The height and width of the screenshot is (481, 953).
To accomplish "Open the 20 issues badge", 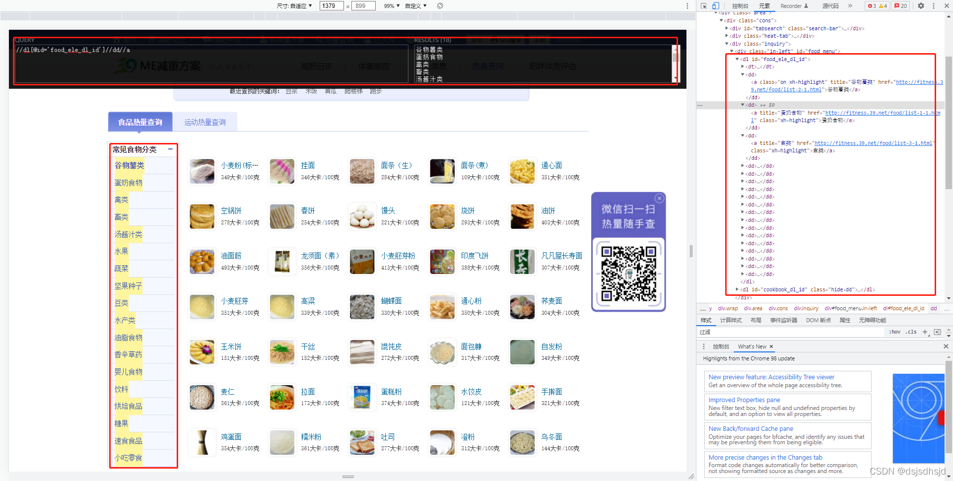I will click(x=900, y=6).
